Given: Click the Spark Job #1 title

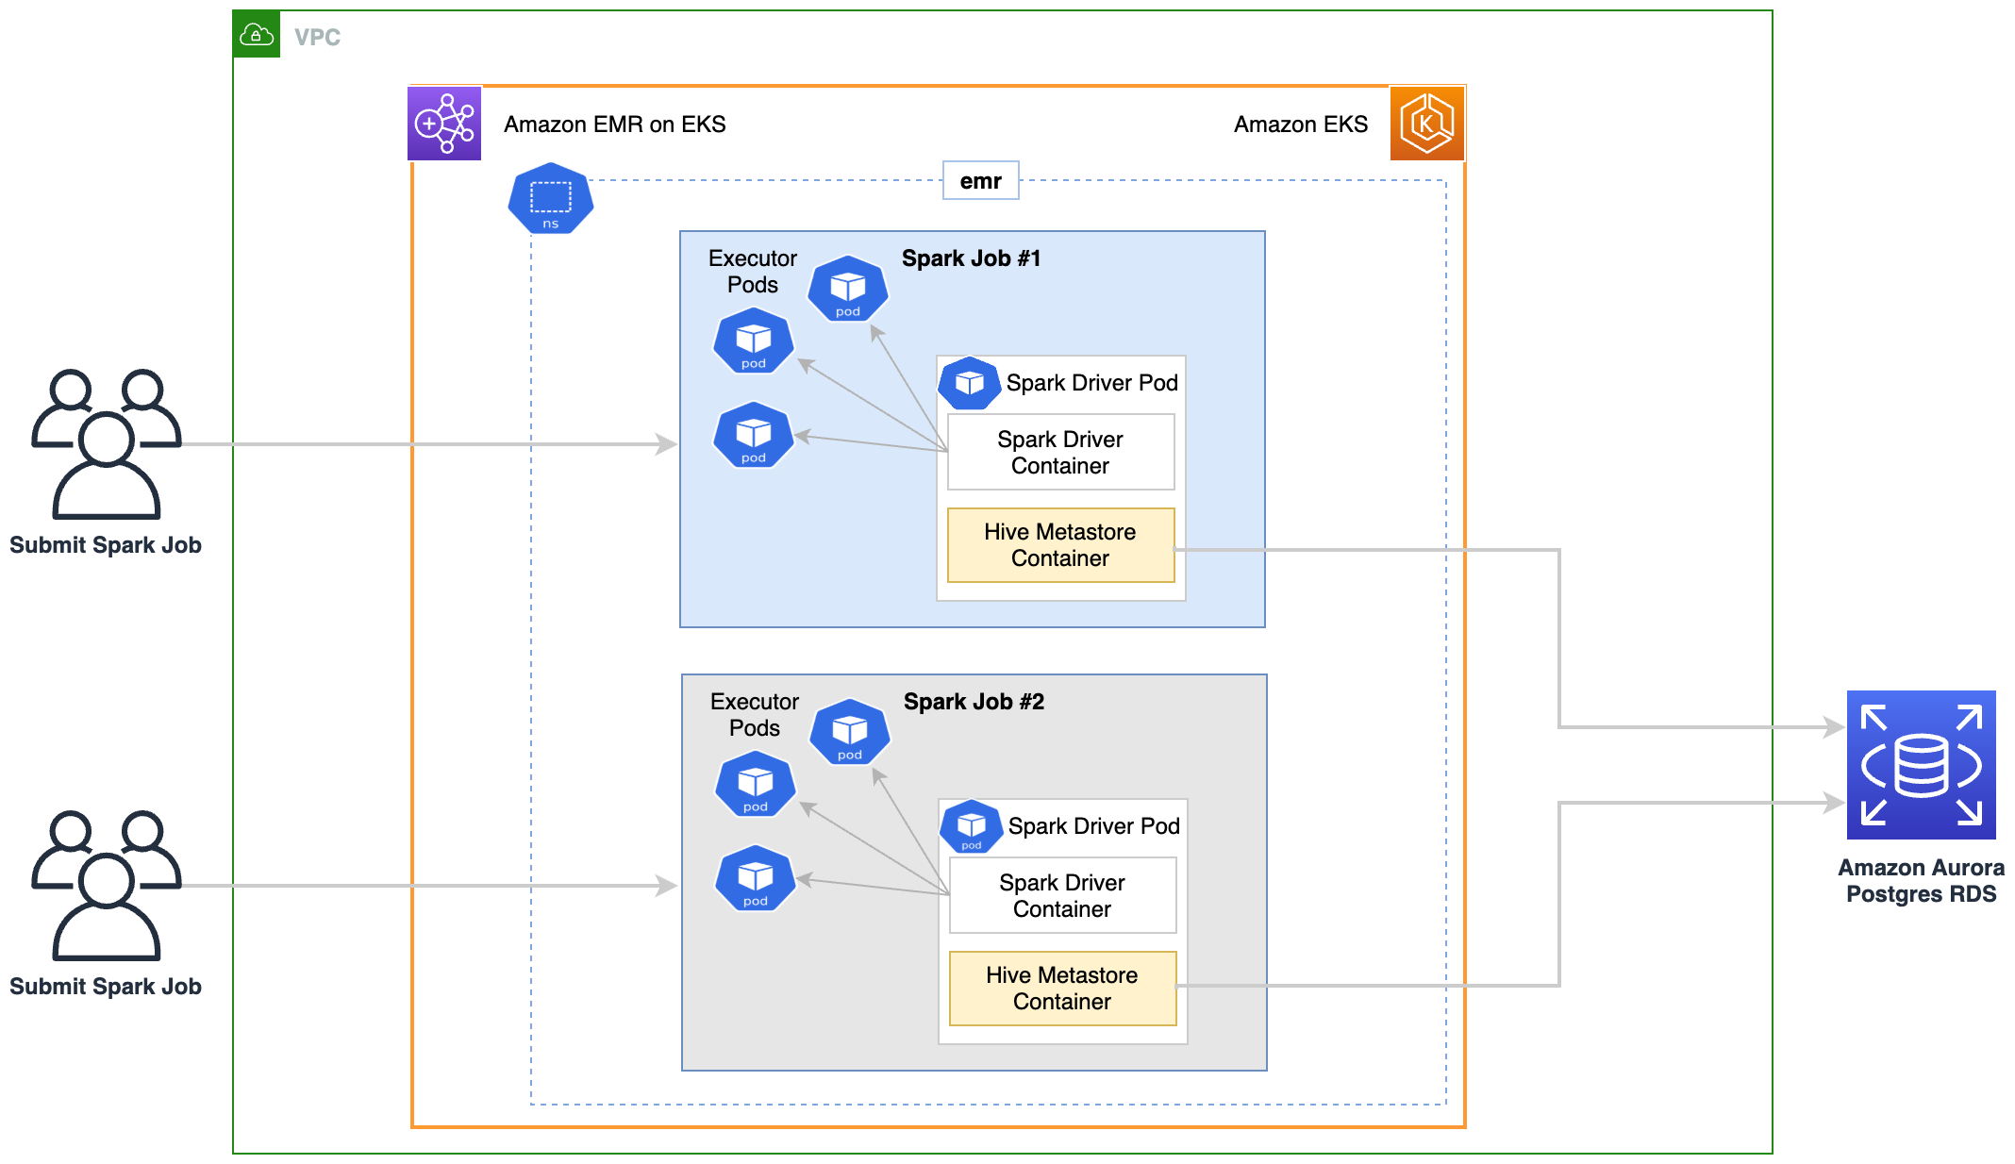Looking at the screenshot, I should click(x=971, y=258).
